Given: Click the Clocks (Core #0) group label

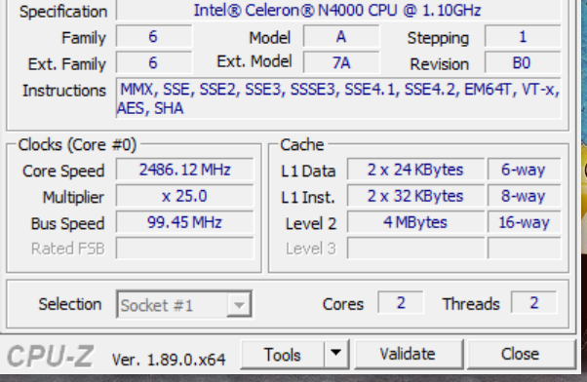Looking at the screenshot, I should tap(77, 144).
